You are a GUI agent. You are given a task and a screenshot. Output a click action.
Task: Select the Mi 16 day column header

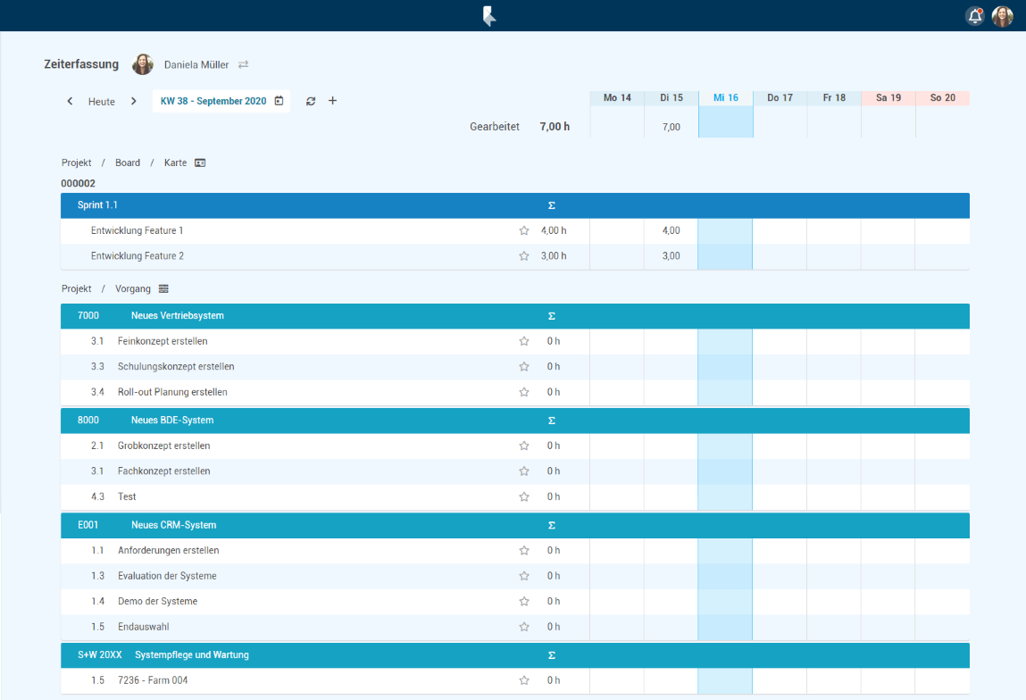[x=725, y=97]
